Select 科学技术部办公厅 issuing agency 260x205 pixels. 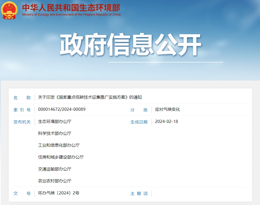tap(55, 133)
